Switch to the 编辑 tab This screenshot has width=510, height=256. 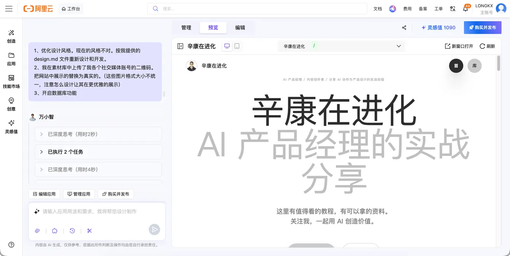pyautogui.click(x=240, y=28)
